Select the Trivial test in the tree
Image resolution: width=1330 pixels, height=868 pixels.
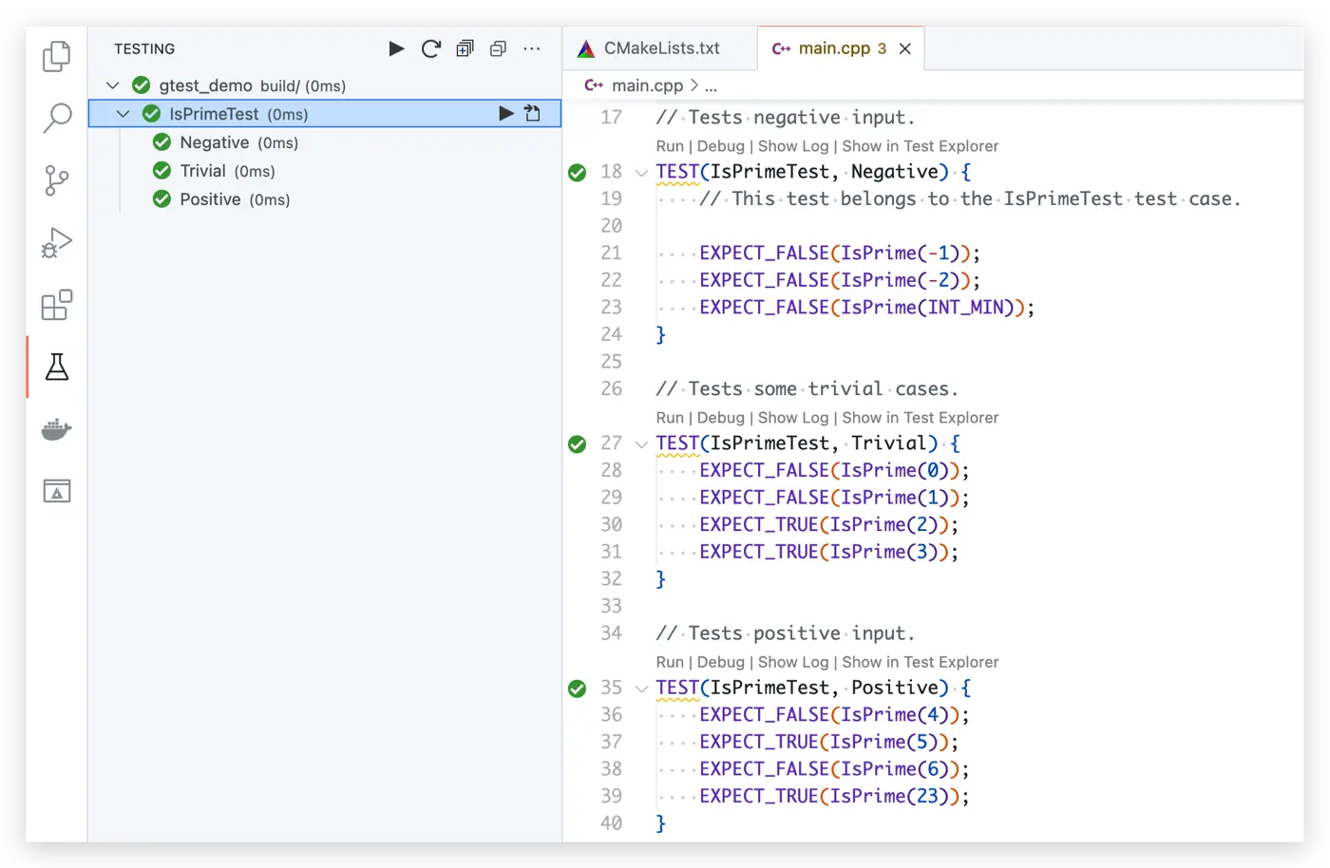click(203, 171)
